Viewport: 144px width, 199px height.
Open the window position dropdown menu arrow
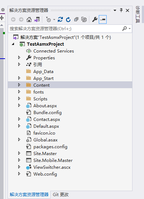(115, 10)
